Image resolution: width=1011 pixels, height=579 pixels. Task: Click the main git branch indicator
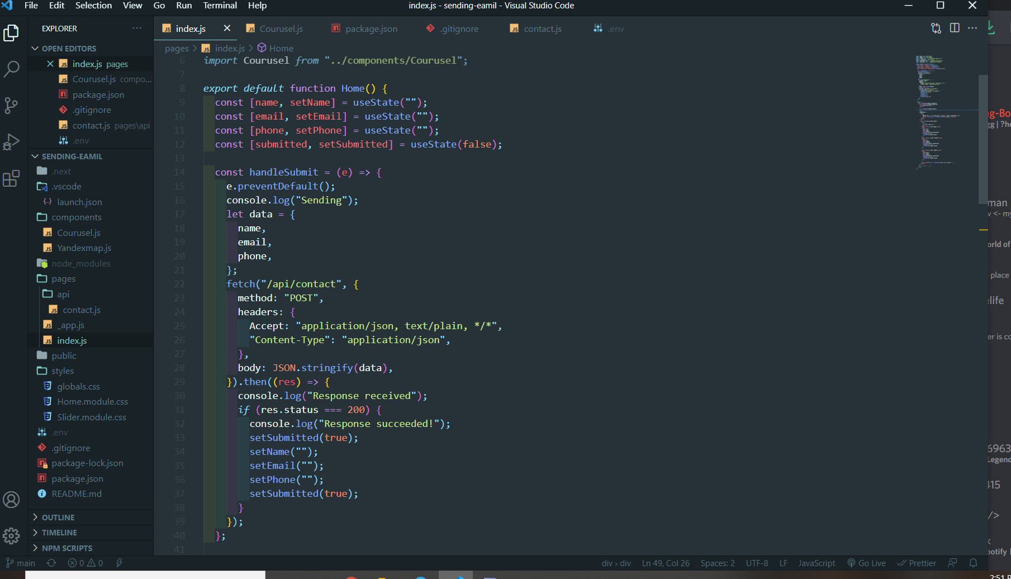[21, 563]
